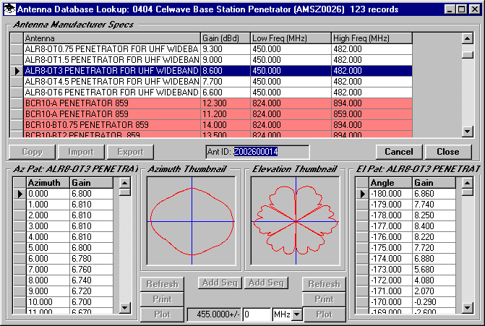Click azimuth gain cell 6.720
The image size is (485, 326).
coord(92,291)
